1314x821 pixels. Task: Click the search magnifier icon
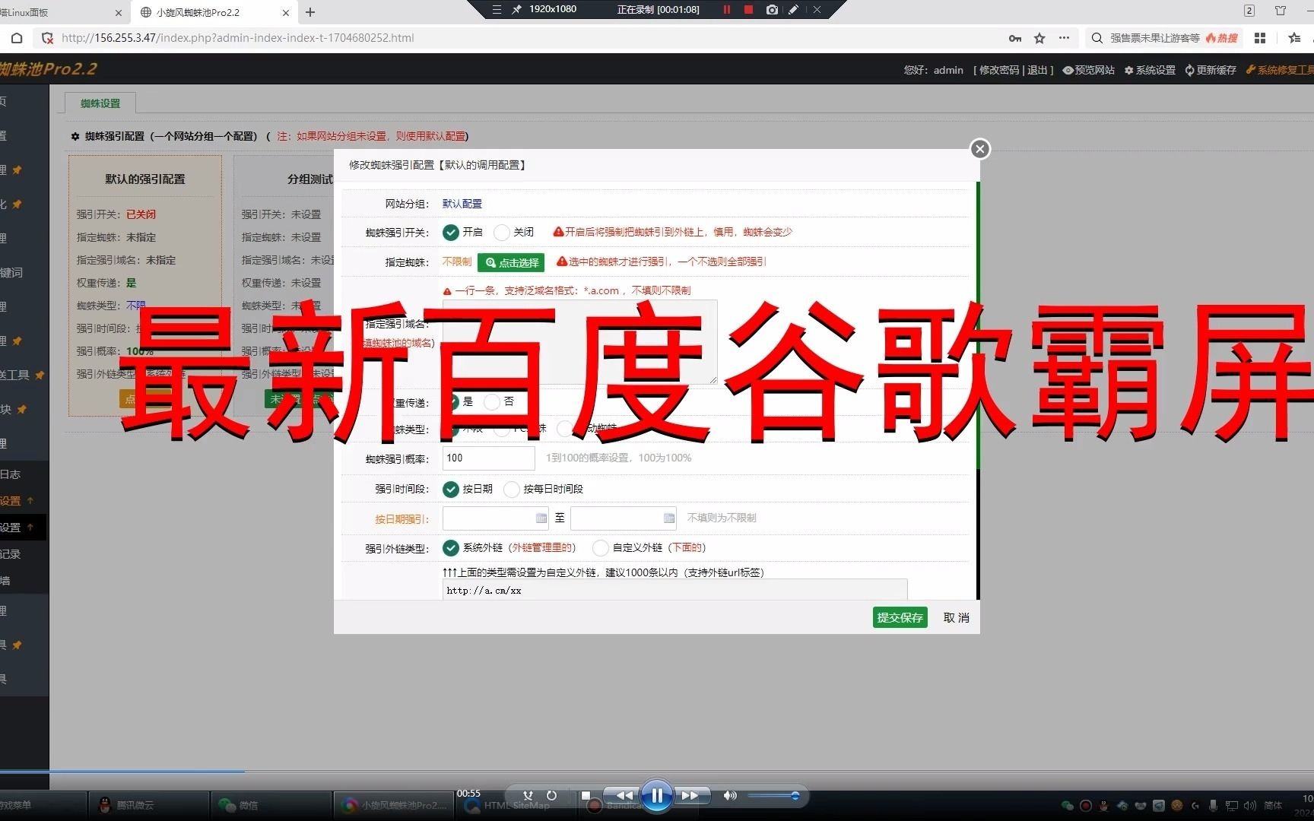point(1097,38)
